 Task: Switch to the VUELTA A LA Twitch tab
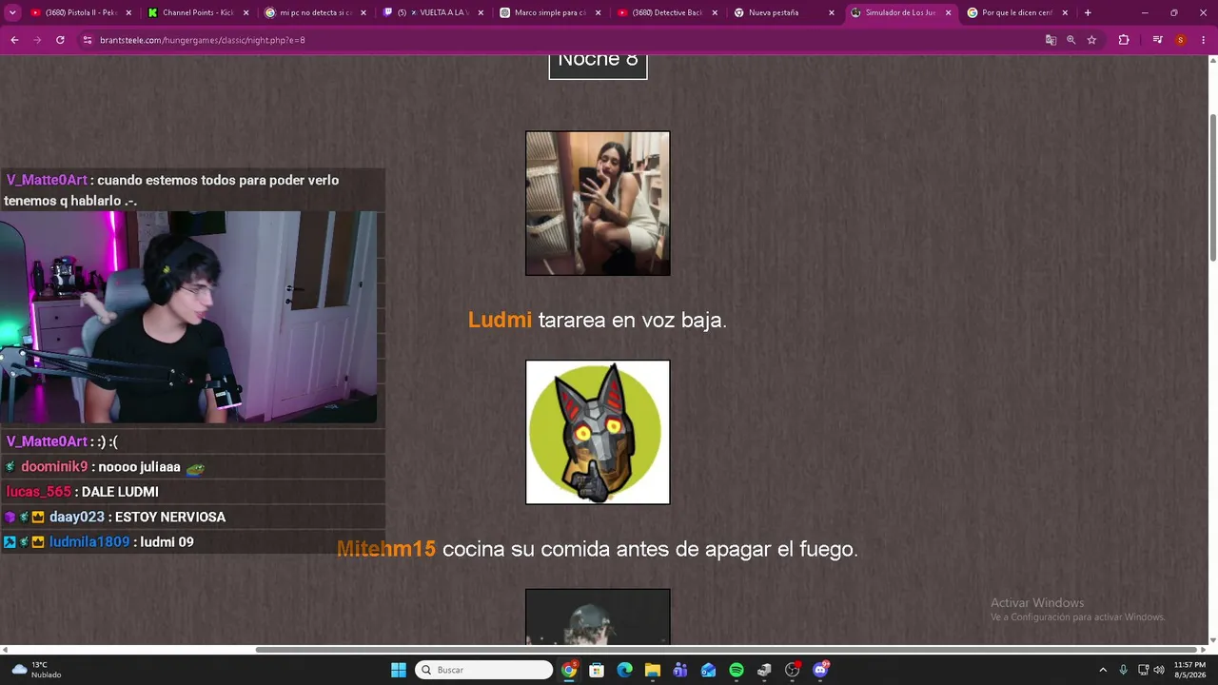pyautogui.click(x=432, y=12)
